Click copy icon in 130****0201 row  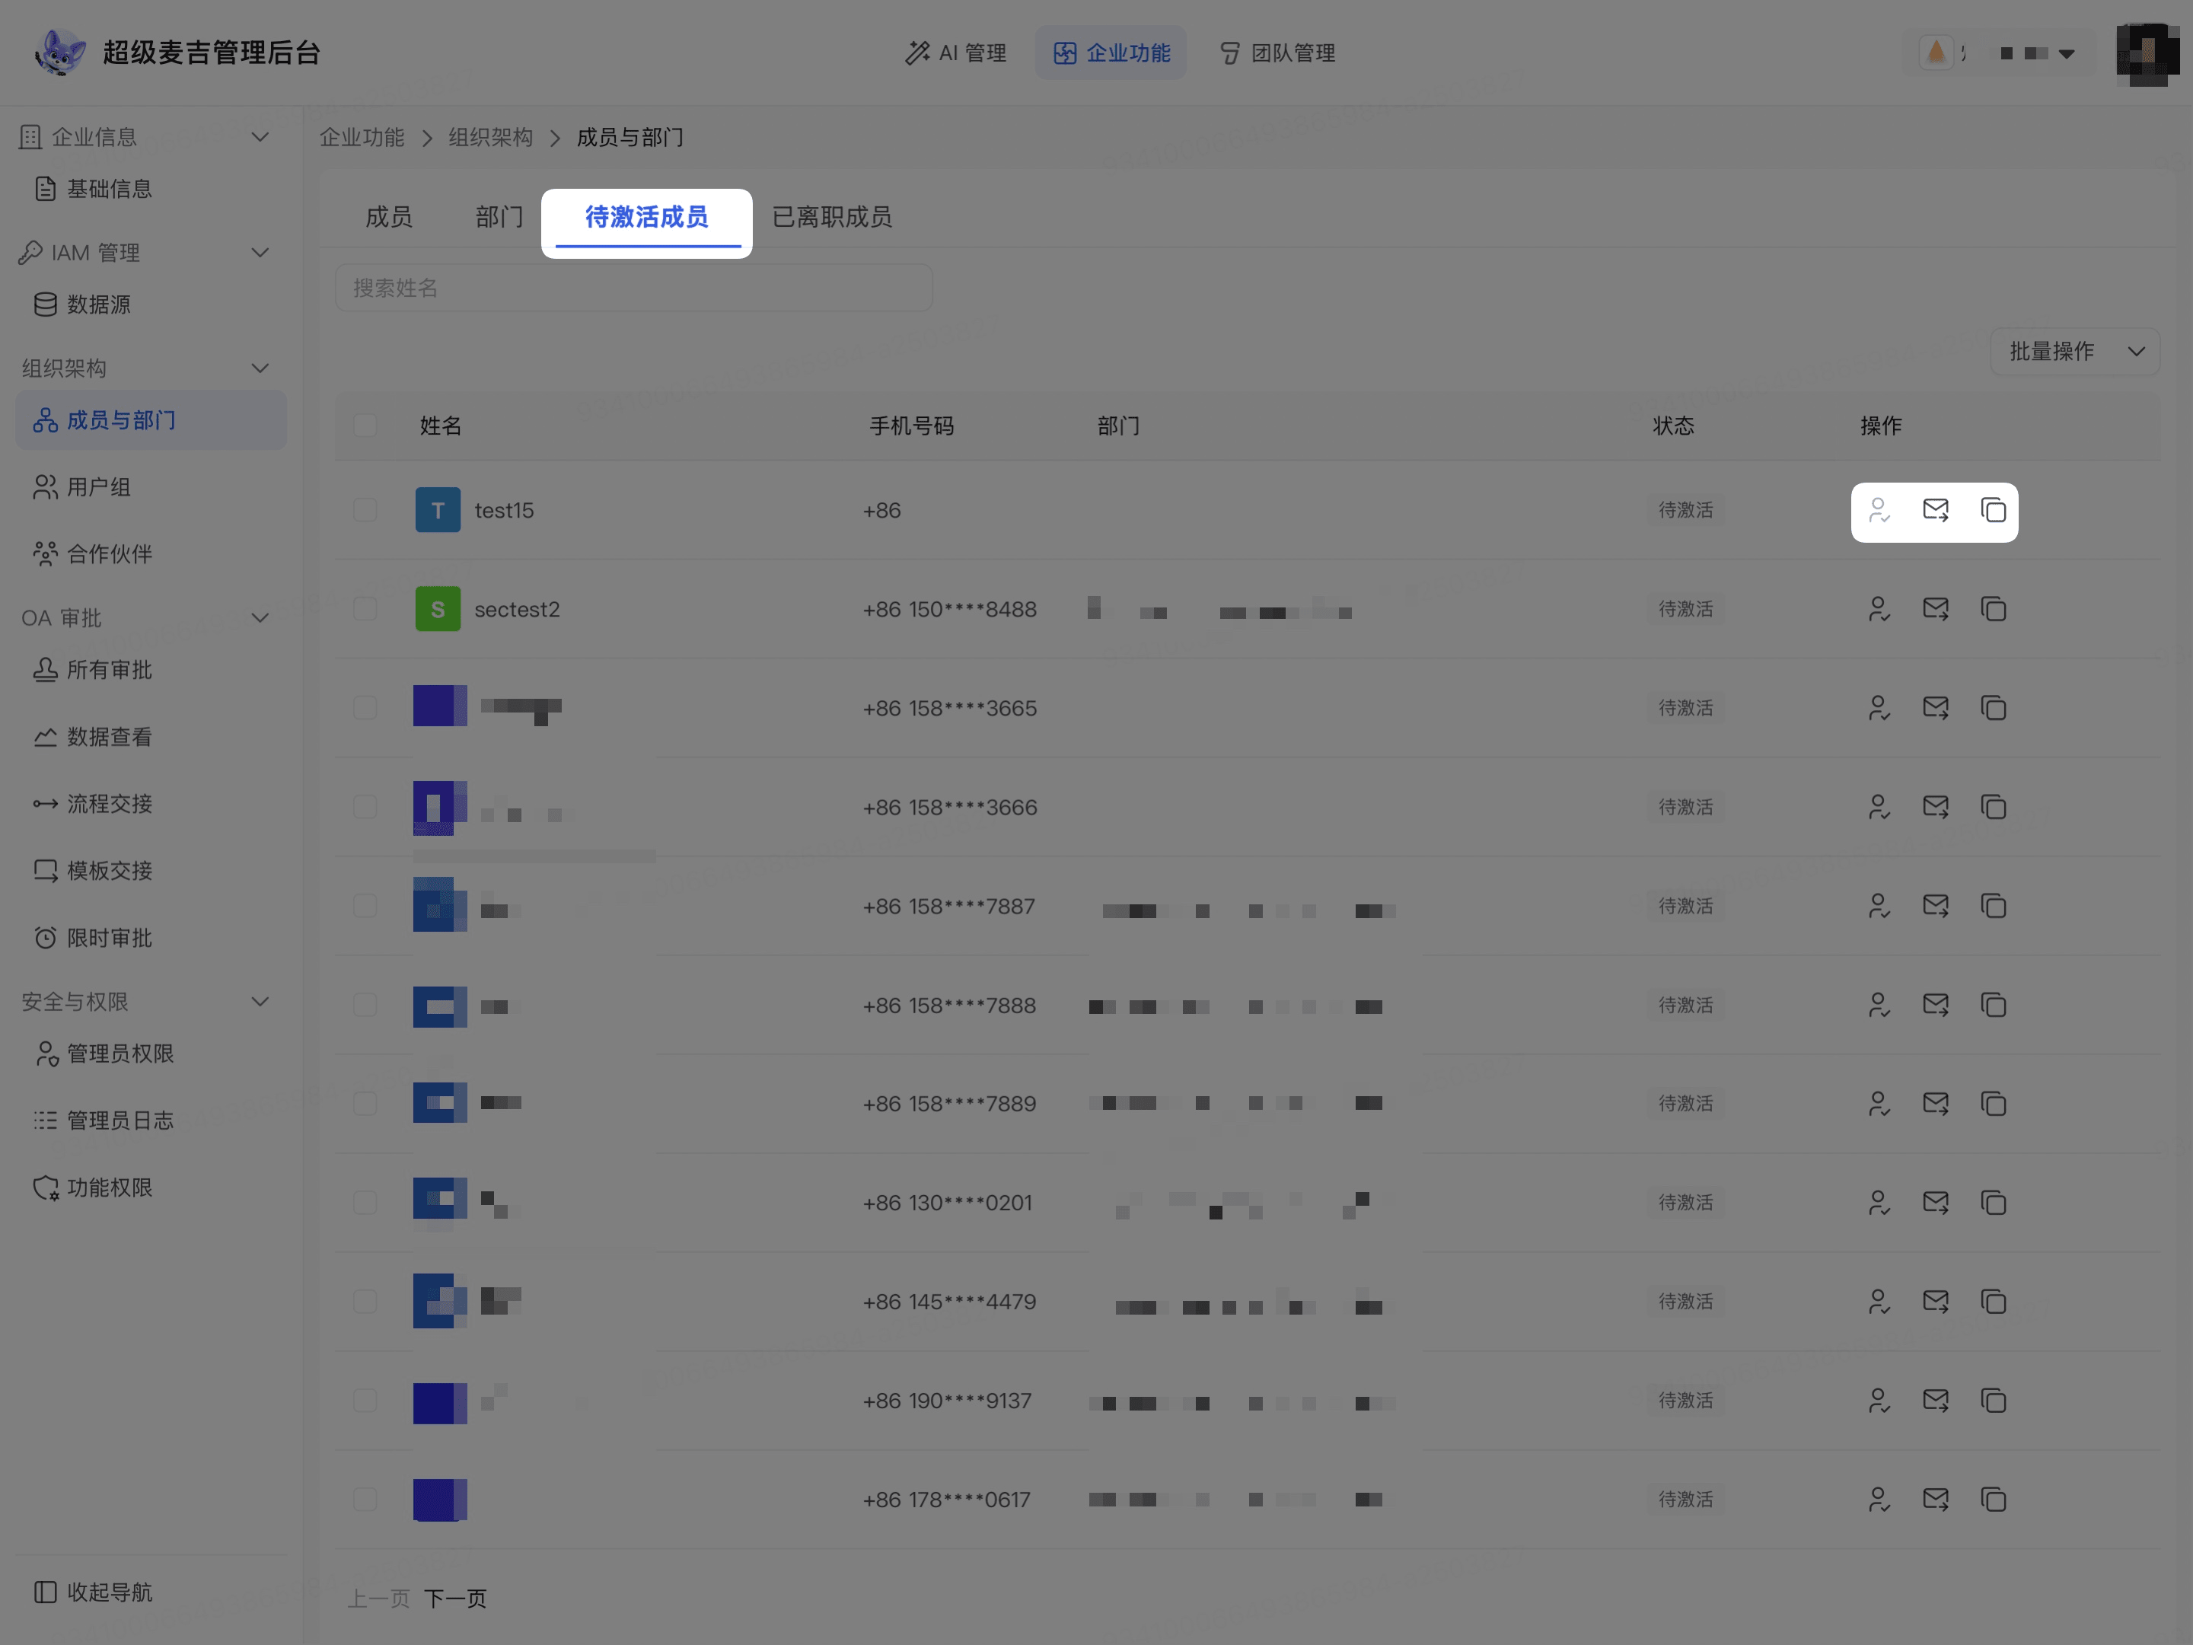click(x=1993, y=1203)
